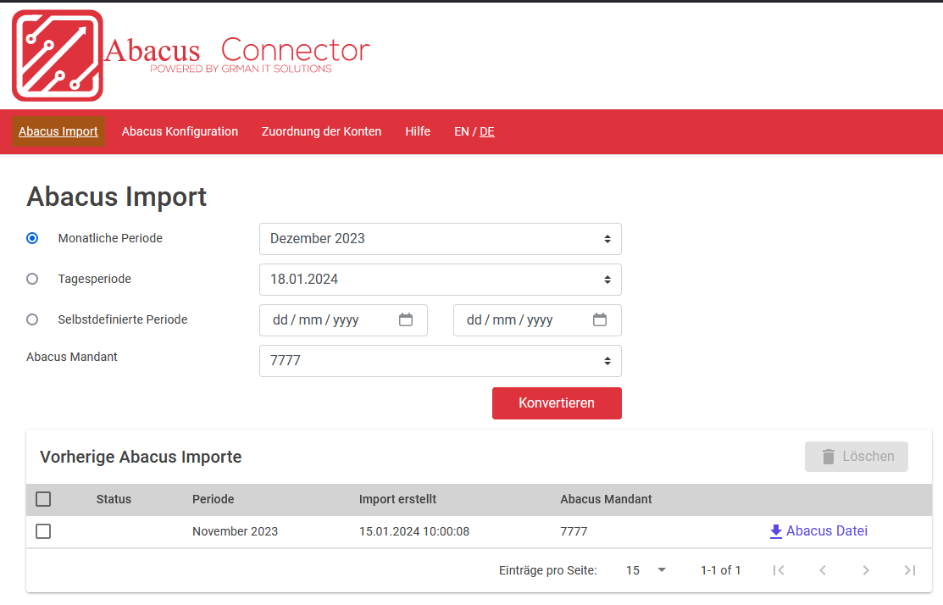Switch language to EN
943x605 pixels.
point(461,131)
